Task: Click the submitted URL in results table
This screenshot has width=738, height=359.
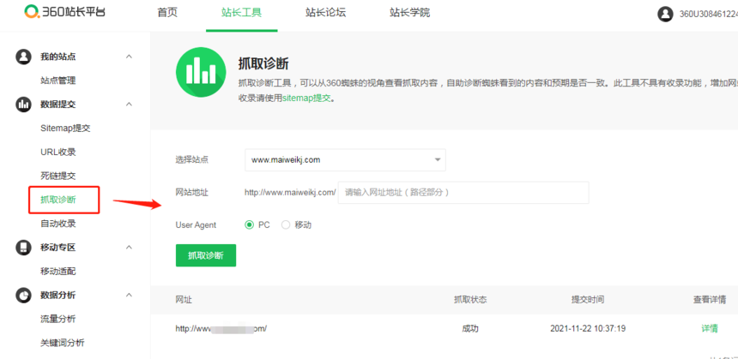Action: tap(221, 328)
